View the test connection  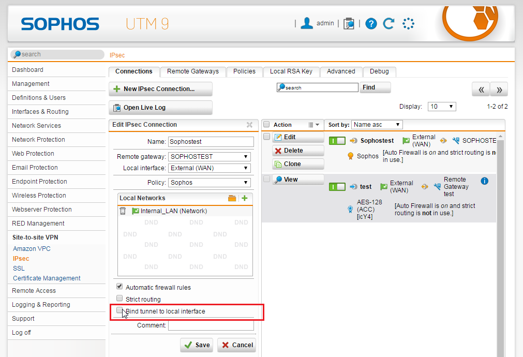pos(298,180)
